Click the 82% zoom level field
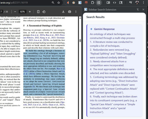The image size is (148, 119). coord(22,12)
